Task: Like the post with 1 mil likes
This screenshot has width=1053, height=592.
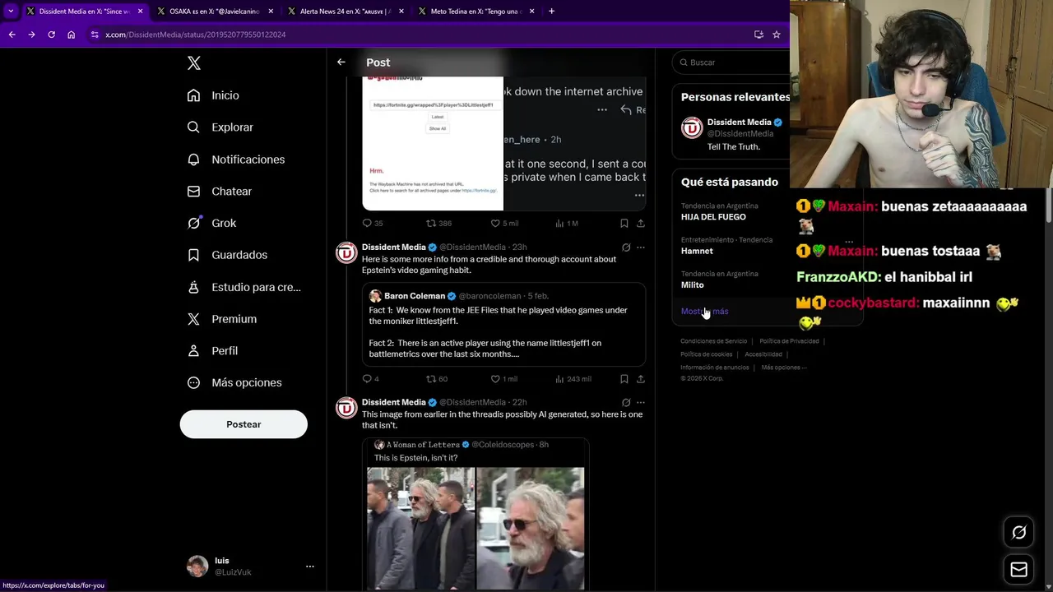Action: (x=495, y=378)
